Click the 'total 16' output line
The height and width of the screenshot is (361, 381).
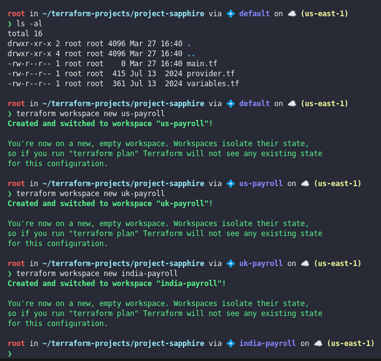(x=25, y=34)
